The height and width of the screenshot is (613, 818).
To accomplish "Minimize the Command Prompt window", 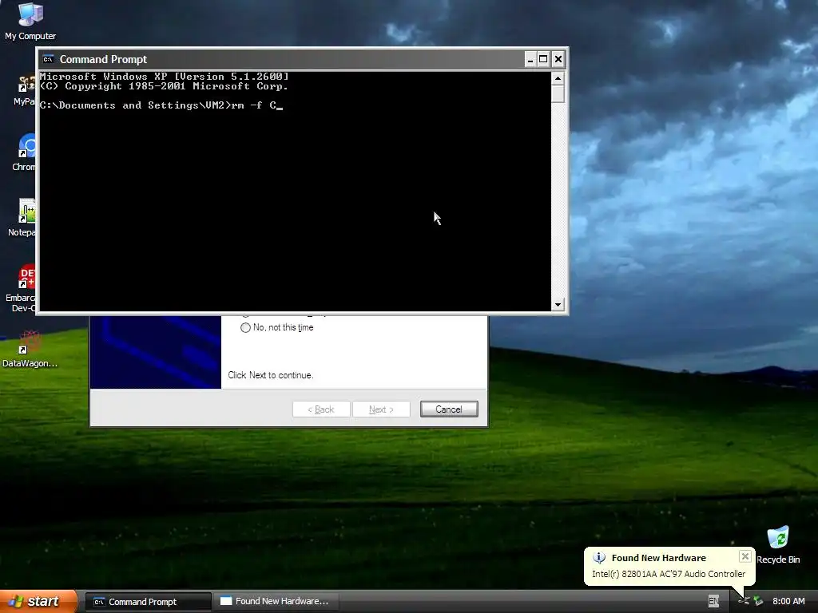I will tap(530, 59).
